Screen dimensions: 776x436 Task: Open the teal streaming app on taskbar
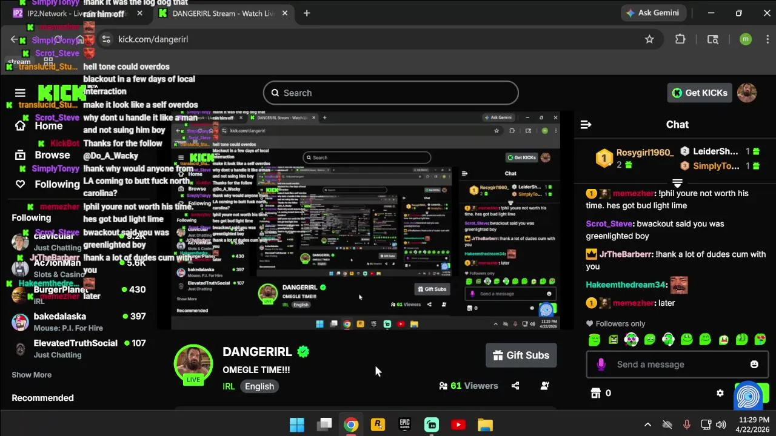pos(432,425)
